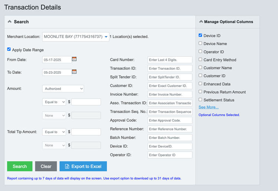Collapse the Search panel arrow icon

click(10, 22)
